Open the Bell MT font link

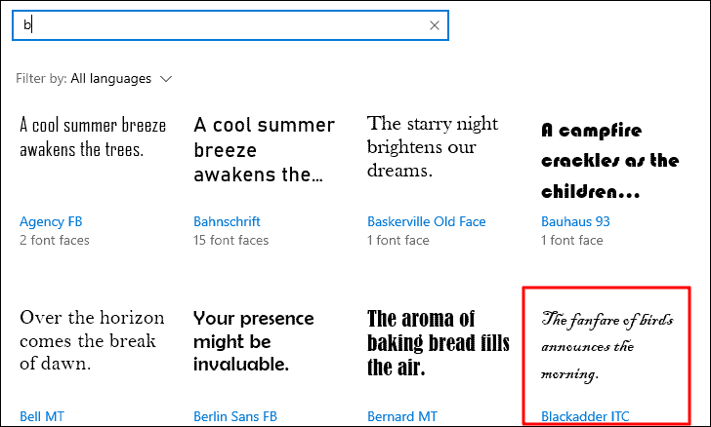coord(42,416)
